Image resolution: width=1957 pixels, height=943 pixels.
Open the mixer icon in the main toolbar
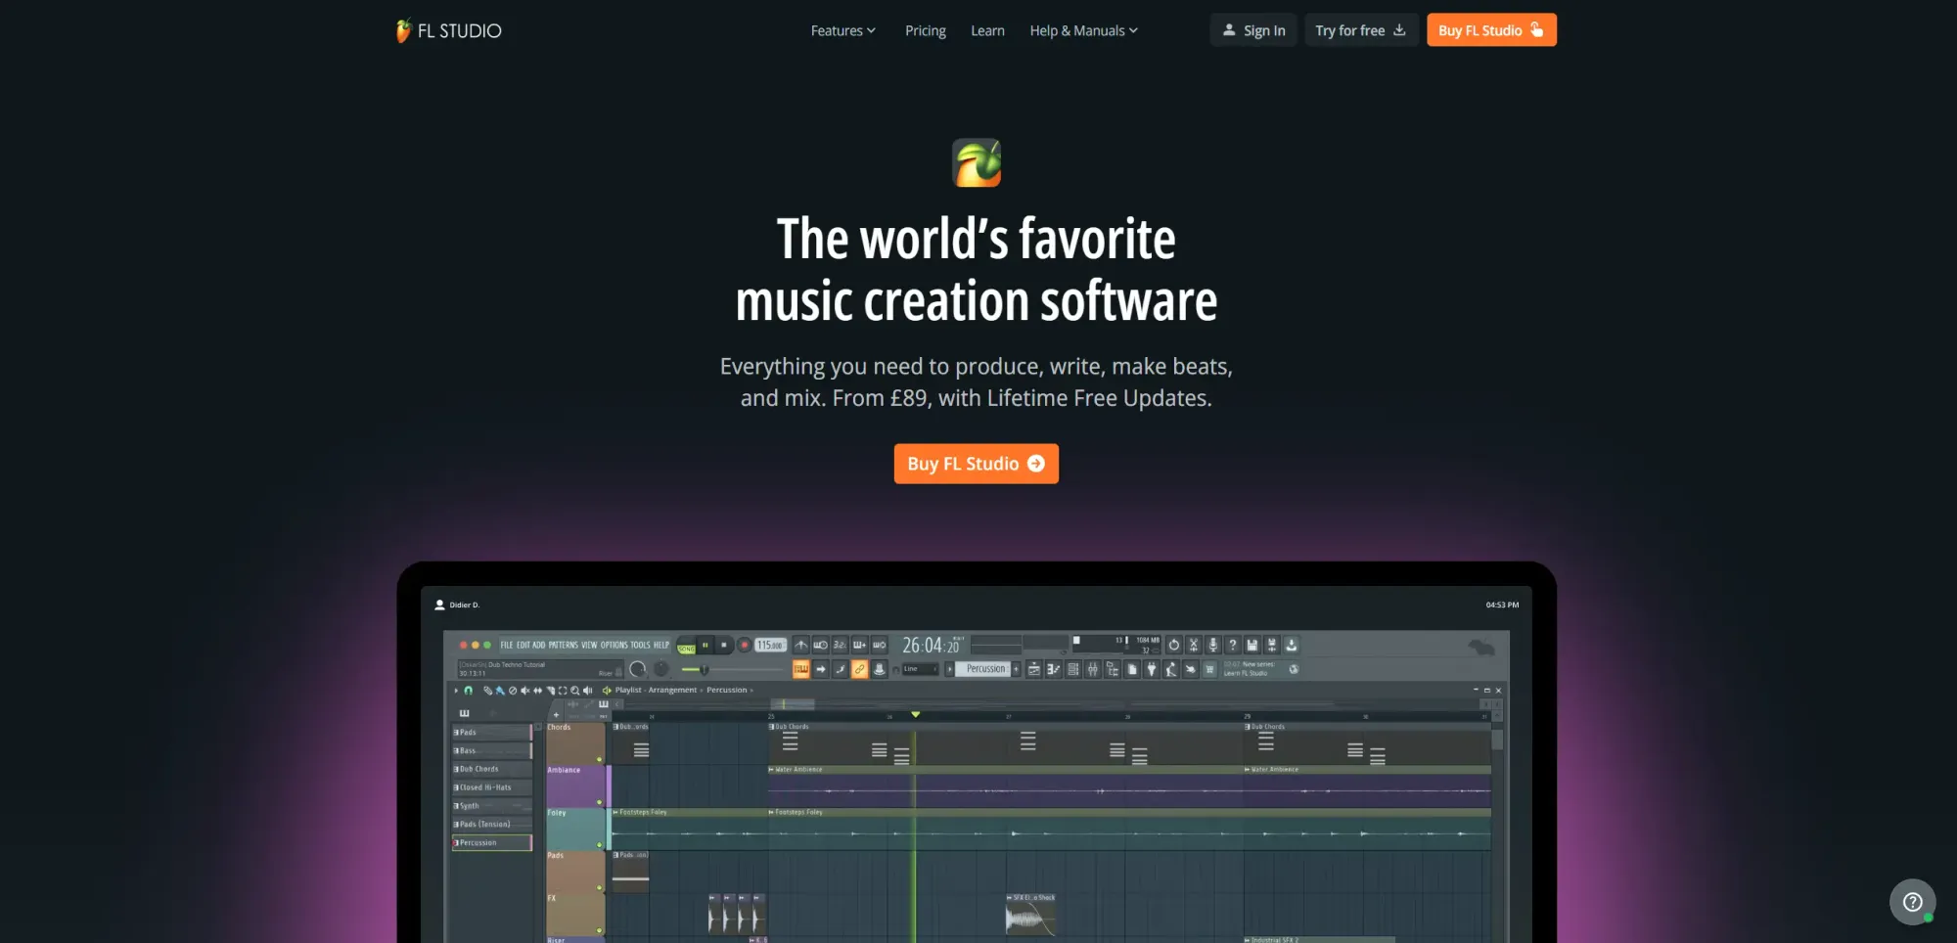click(x=1093, y=670)
